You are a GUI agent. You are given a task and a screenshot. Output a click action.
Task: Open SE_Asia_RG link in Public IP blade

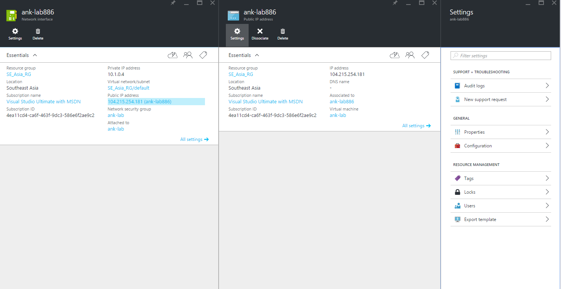click(241, 74)
